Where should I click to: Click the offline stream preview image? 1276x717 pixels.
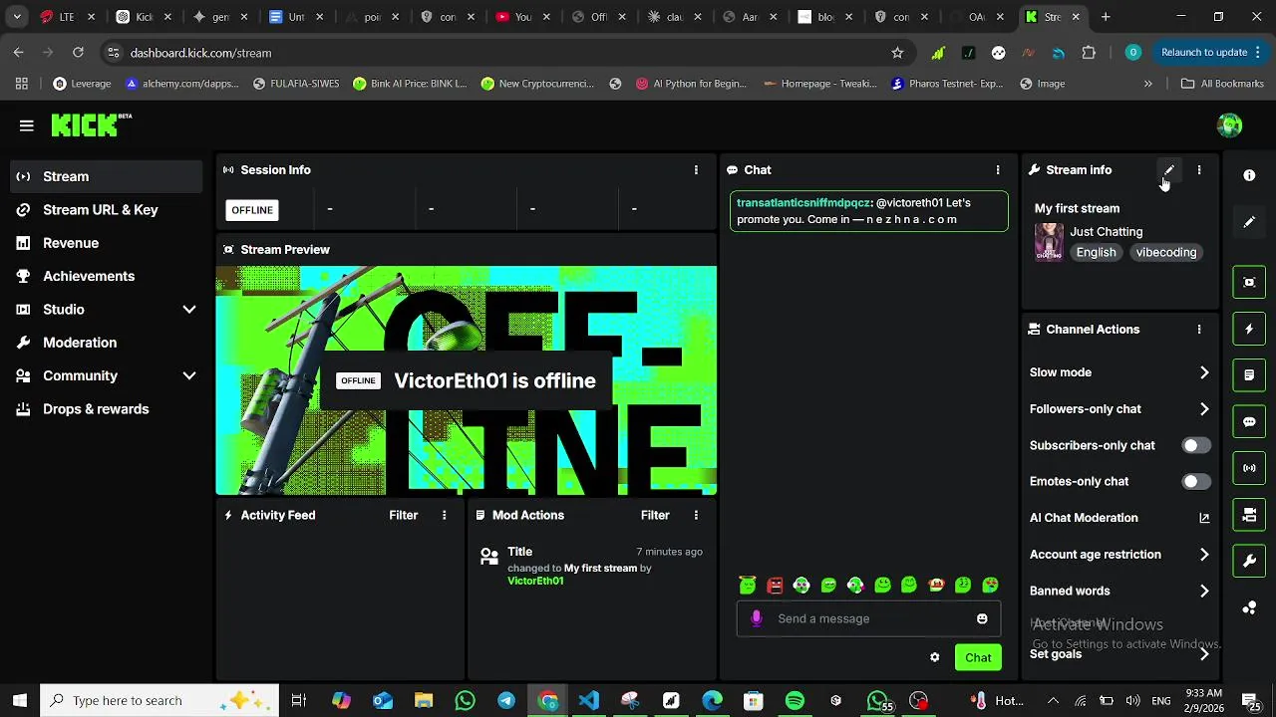coord(467,380)
